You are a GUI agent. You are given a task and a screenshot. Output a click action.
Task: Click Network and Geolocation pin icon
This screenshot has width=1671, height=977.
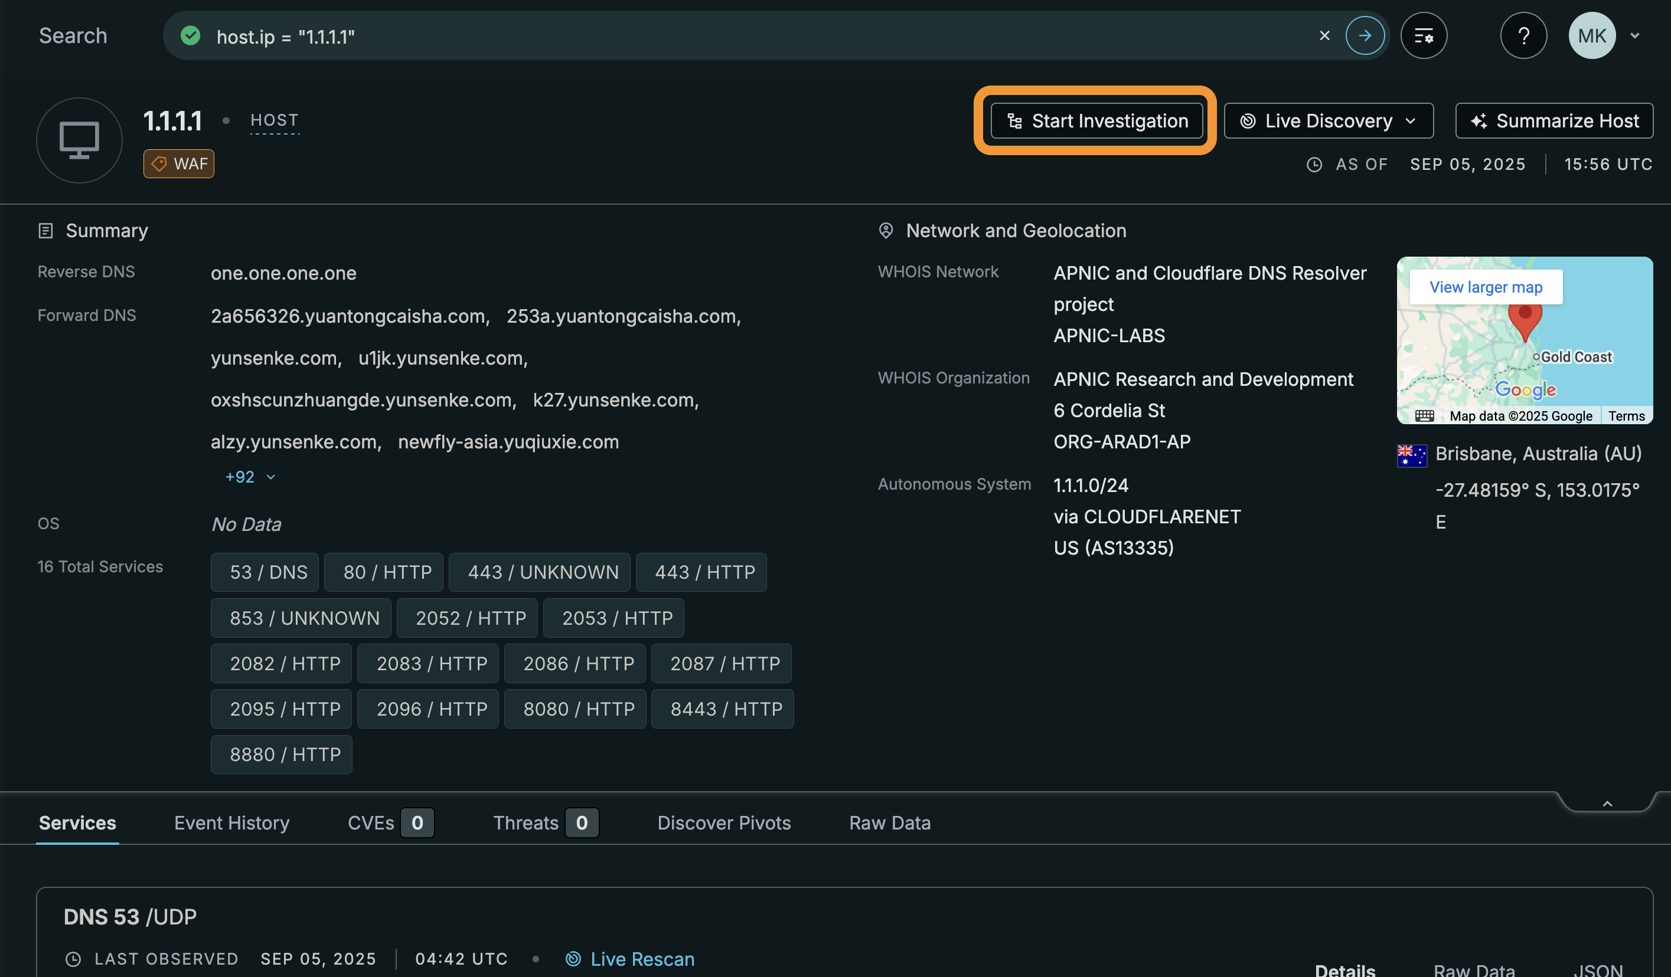coord(886,231)
